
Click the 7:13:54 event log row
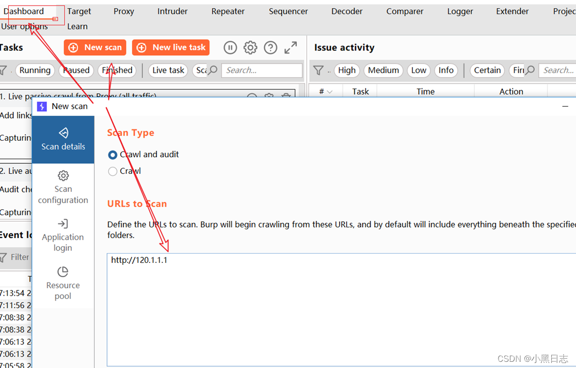point(16,293)
